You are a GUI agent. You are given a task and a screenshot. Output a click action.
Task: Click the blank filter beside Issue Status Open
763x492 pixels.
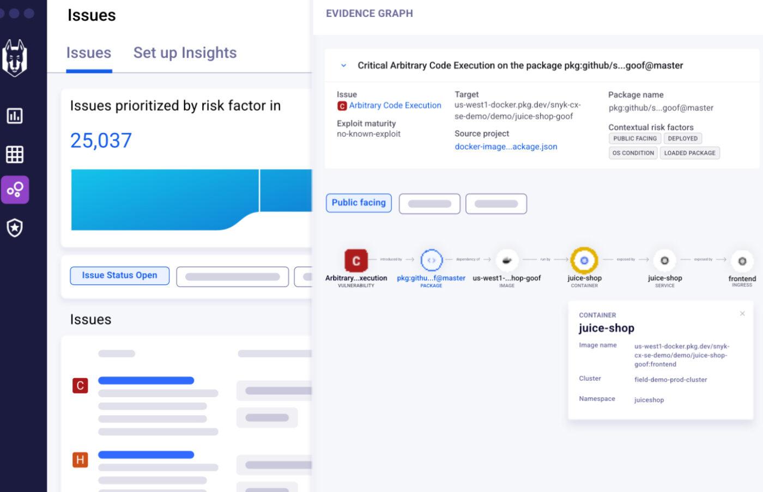pos(232,277)
